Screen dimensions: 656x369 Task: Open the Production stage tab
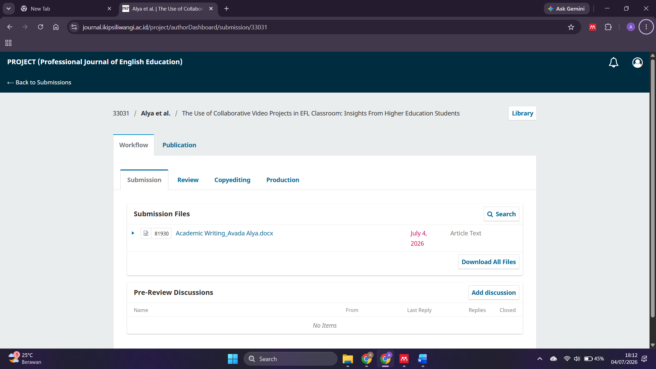click(x=283, y=180)
